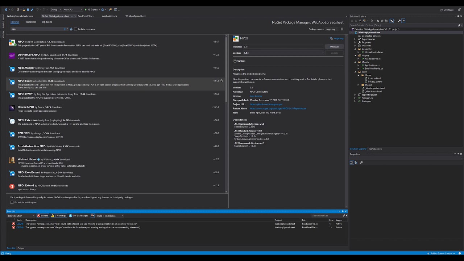
Task: Click the Undo toolbar icon
Action: (x=37, y=9)
